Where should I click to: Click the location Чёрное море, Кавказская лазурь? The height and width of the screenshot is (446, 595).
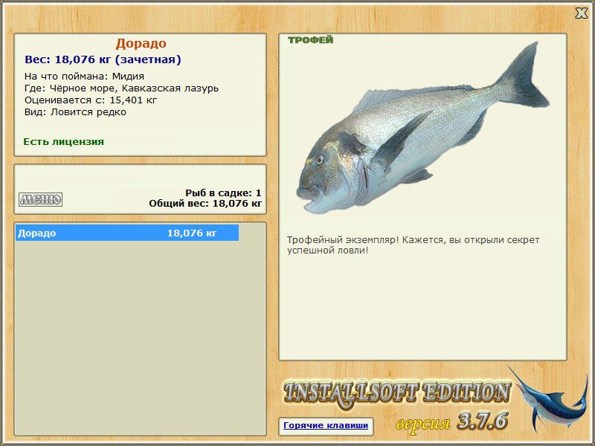(135, 88)
